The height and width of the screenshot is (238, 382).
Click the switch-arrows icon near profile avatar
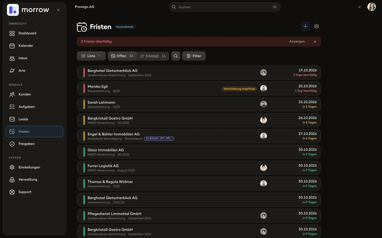[359, 7]
